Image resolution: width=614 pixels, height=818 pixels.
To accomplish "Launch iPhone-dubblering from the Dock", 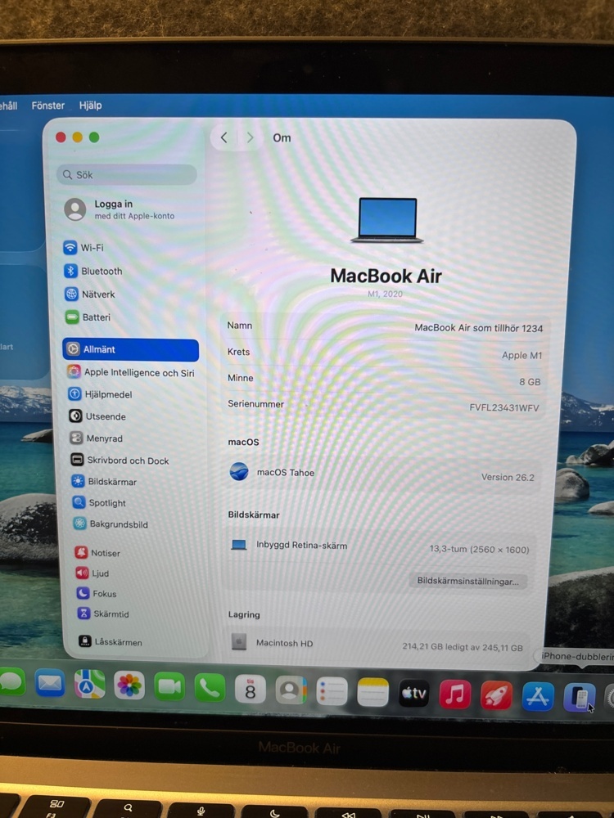I will coord(579,698).
